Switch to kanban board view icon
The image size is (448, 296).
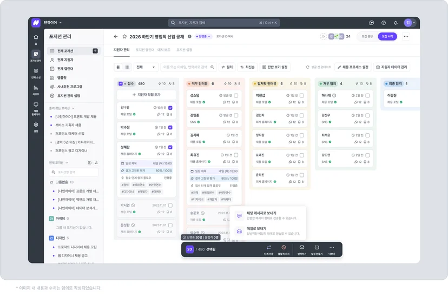[118, 67]
